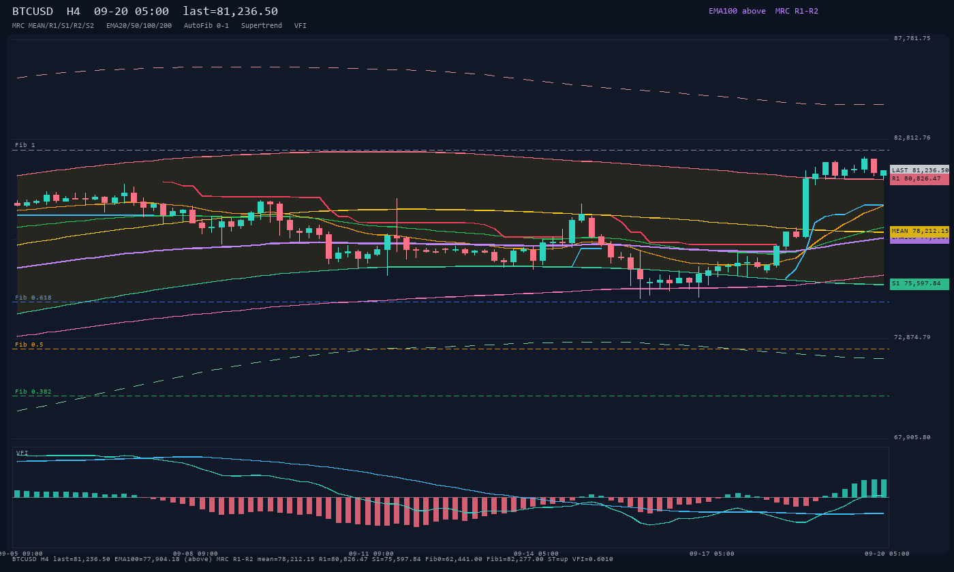Click the purple EMA100 above status label

tap(737, 11)
